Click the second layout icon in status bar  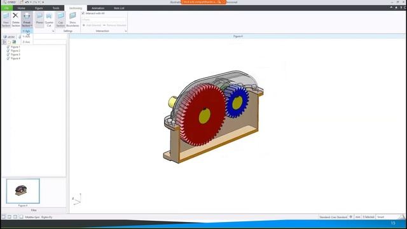(10, 217)
